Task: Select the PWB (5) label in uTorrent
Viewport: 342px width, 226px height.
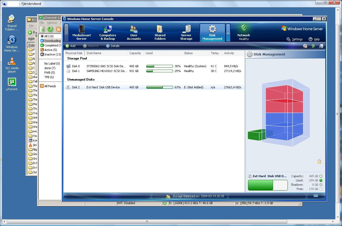Action: click(x=49, y=73)
